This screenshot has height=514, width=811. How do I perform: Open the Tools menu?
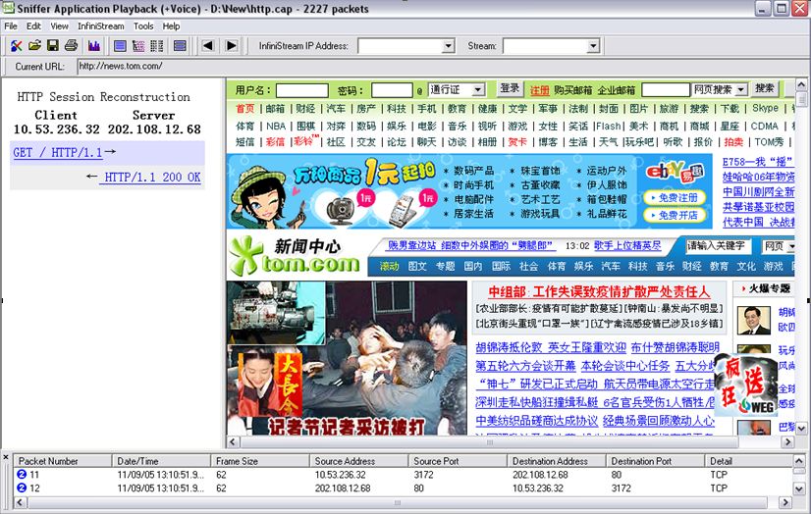(x=143, y=26)
